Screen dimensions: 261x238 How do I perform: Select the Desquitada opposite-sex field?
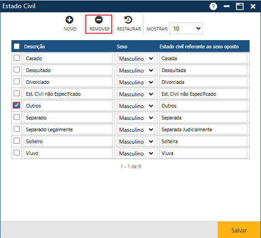[x=203, y=70]
